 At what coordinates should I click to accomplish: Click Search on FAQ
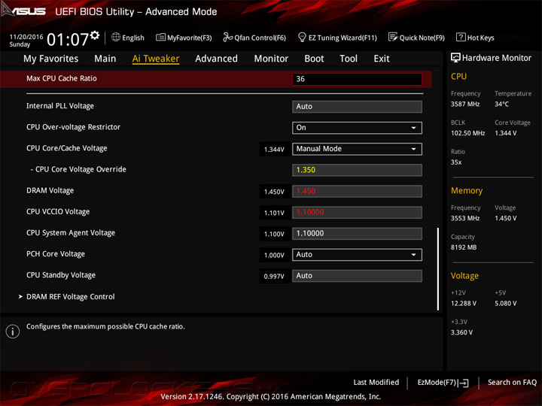pyautogui.click(x=512, y=382)
